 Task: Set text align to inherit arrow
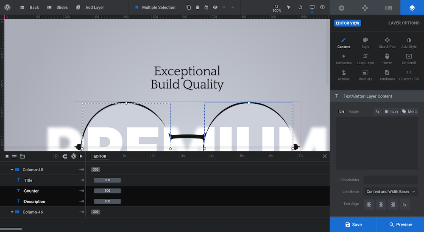tap(404, 204)
